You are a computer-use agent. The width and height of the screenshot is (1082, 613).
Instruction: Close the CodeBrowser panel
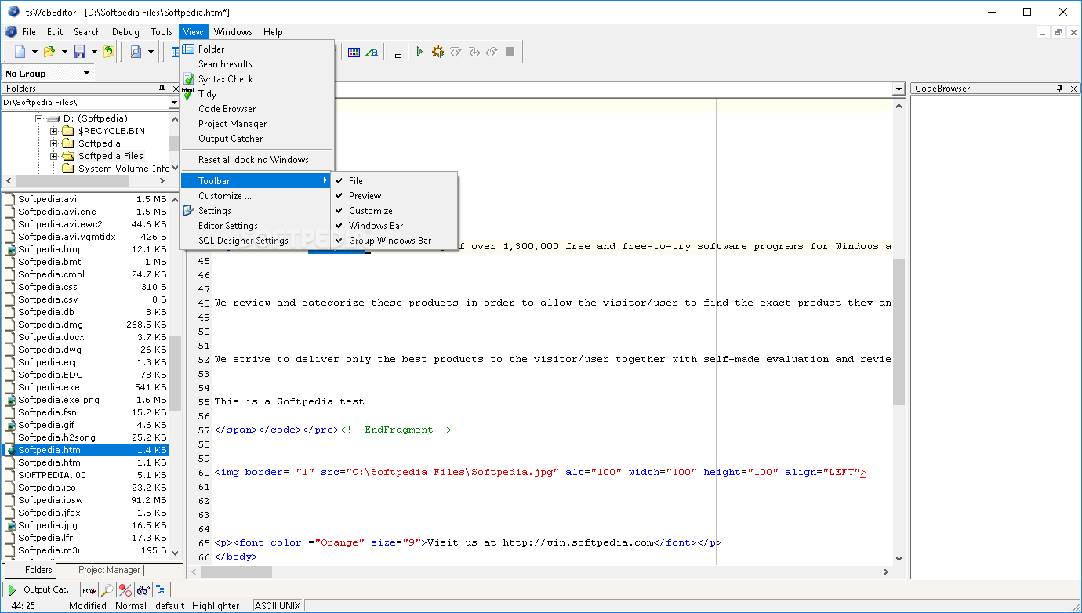(x=1073, y=89)
